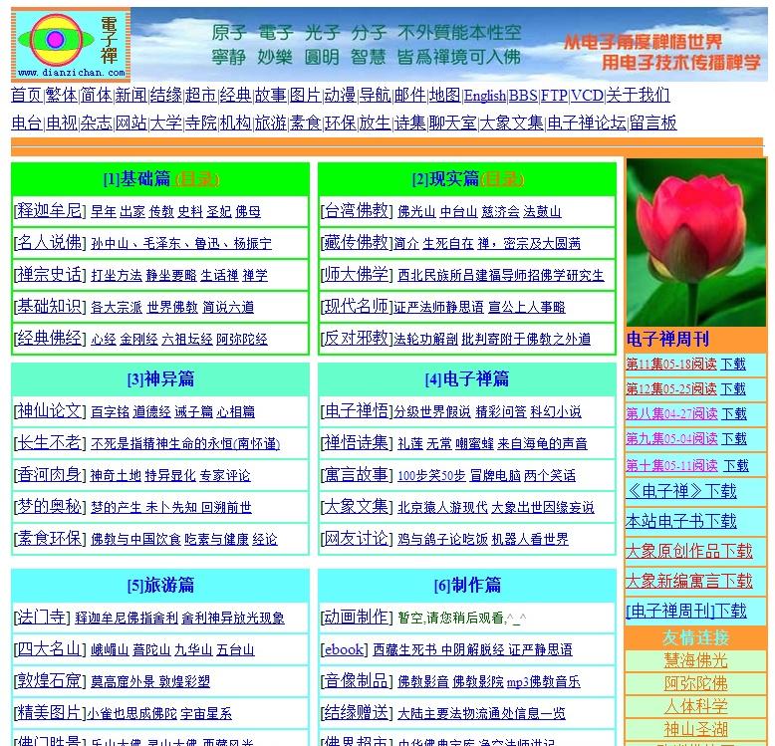Open the 神仙论文 category link
Viewport: 775px width, 746px height.
coord(50,410)
